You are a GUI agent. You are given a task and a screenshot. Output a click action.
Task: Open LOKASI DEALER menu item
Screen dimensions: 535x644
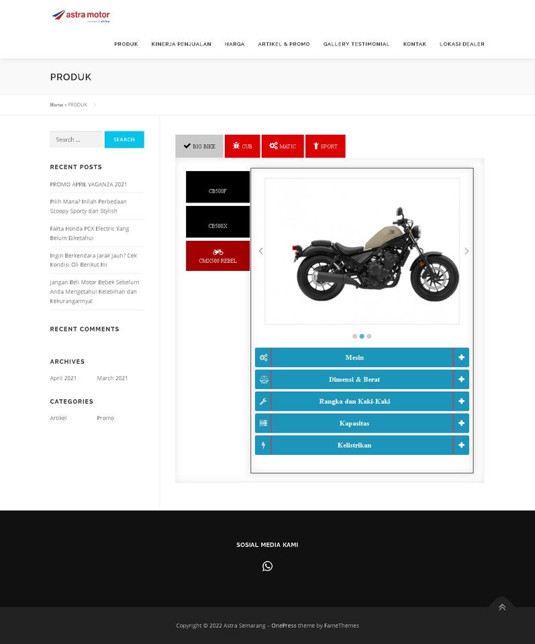463,44
